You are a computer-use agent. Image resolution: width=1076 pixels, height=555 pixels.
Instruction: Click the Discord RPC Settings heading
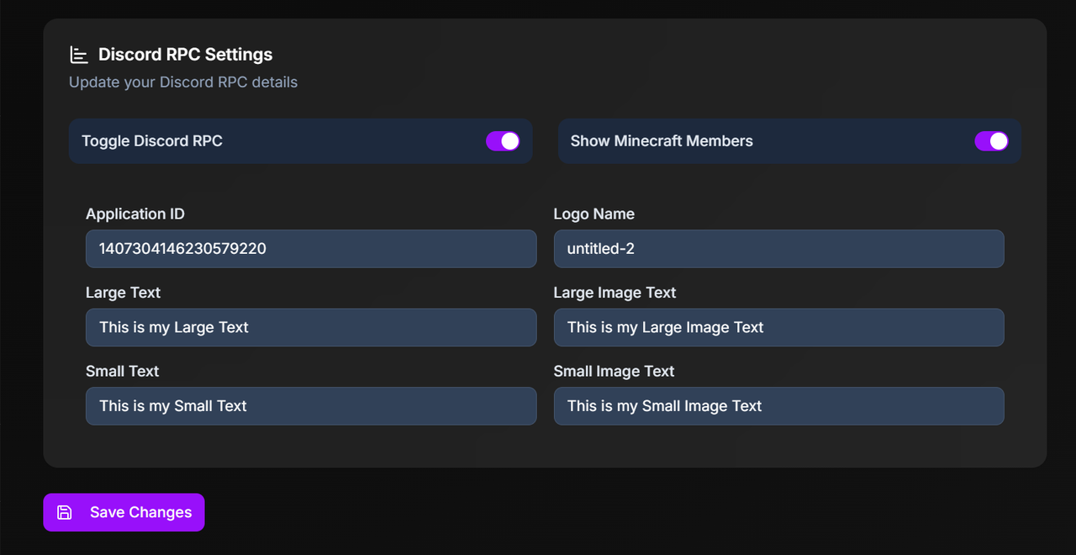[x=185, y=55]
